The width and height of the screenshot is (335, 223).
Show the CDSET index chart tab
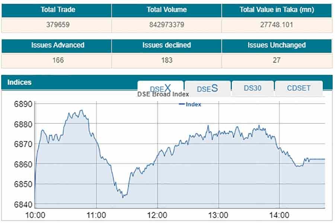tap(299, 88)
